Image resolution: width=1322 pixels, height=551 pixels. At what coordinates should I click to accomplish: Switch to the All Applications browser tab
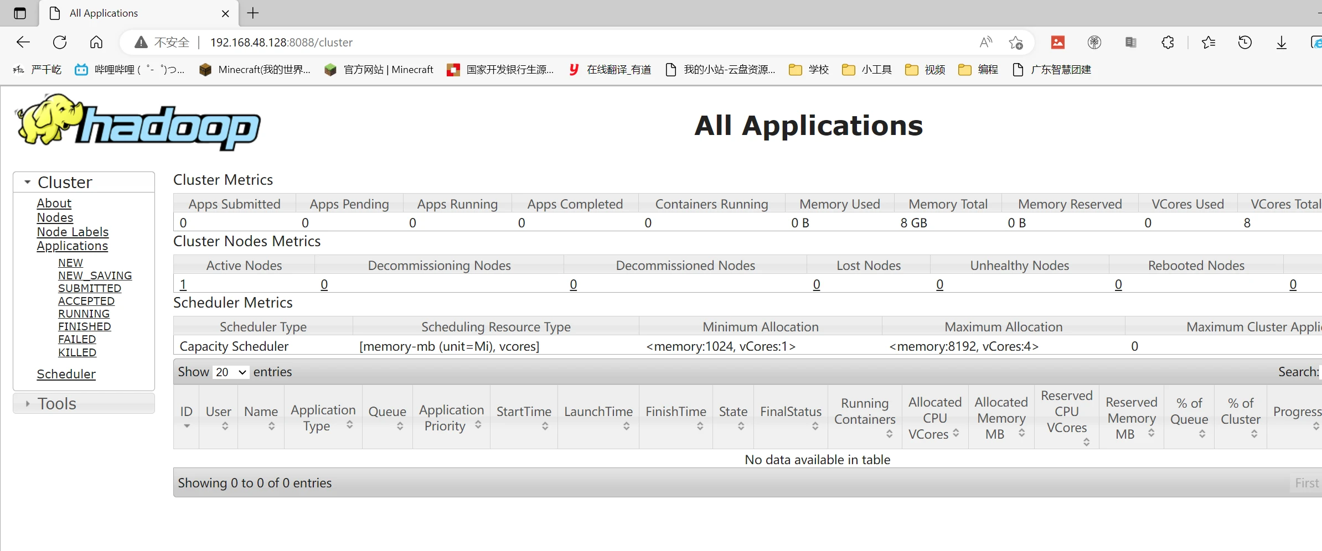point(138,13)
